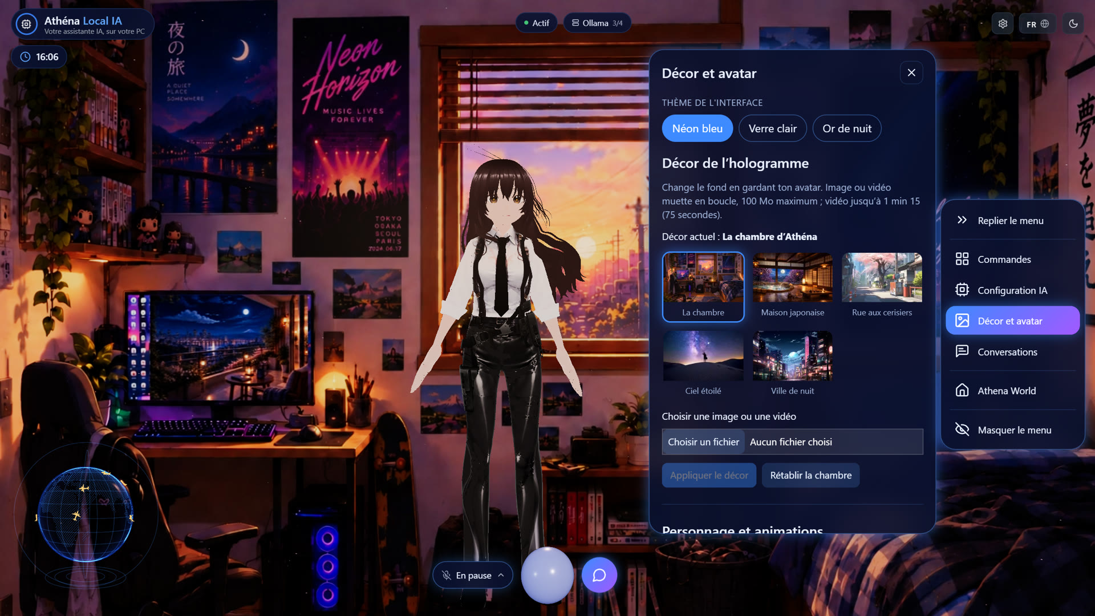Open the Athena World menu entry

click(1012, 391)
